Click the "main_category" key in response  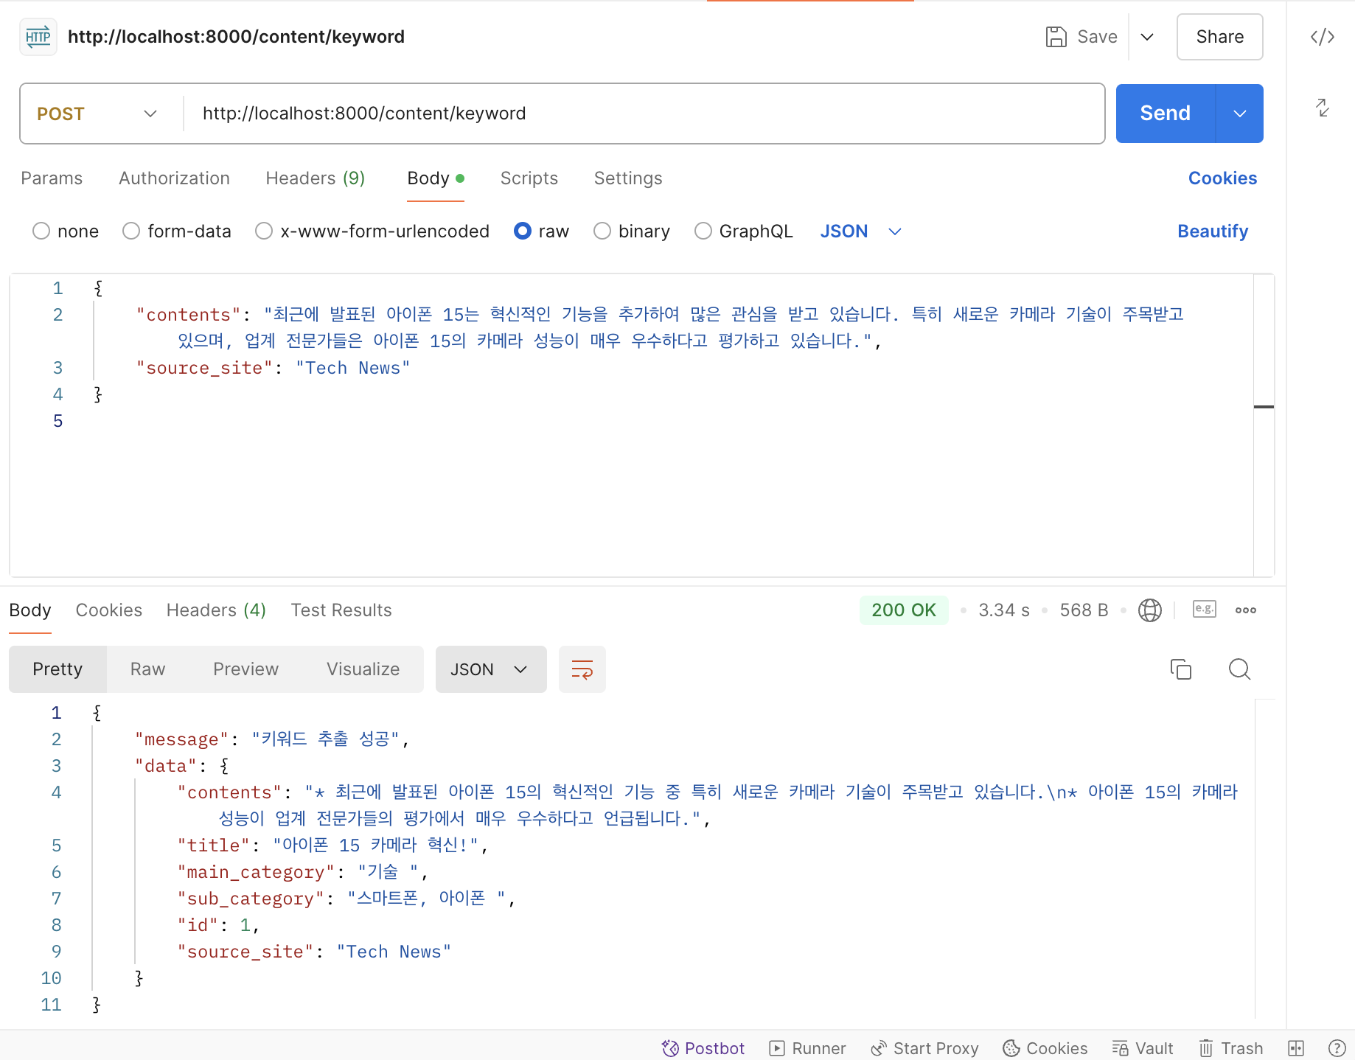click(256, 872)
